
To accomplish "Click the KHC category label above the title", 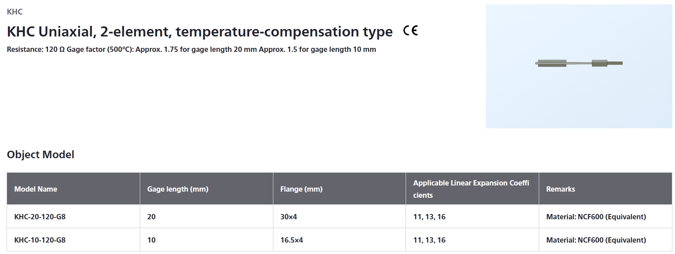I will 15,12.
